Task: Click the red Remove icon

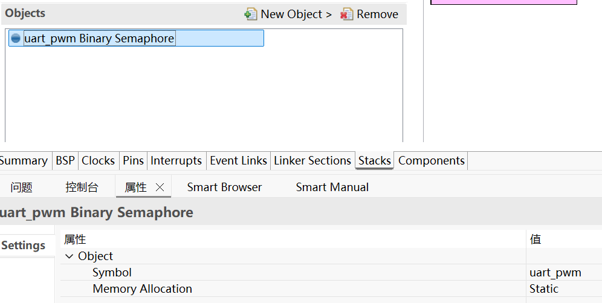Action: [347, 14]
